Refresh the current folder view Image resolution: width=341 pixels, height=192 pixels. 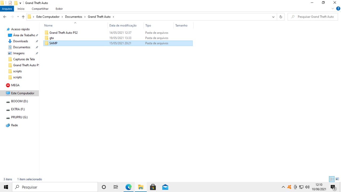tap(281, 17)
